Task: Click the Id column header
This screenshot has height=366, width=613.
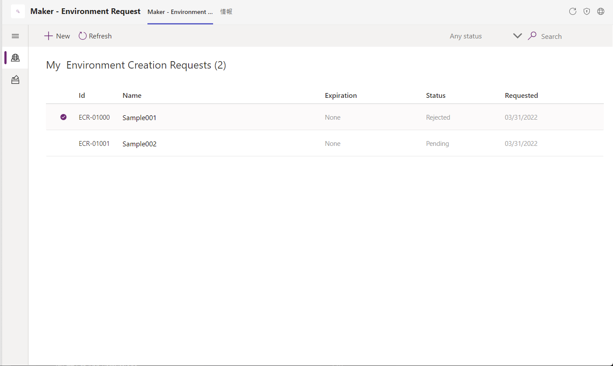Action: point(82,95)
